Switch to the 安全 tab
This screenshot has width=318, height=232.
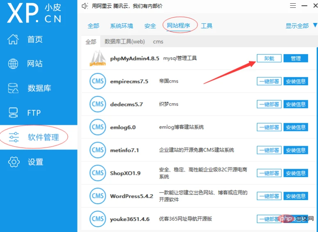pyautogui.click(x=150, y=26)
